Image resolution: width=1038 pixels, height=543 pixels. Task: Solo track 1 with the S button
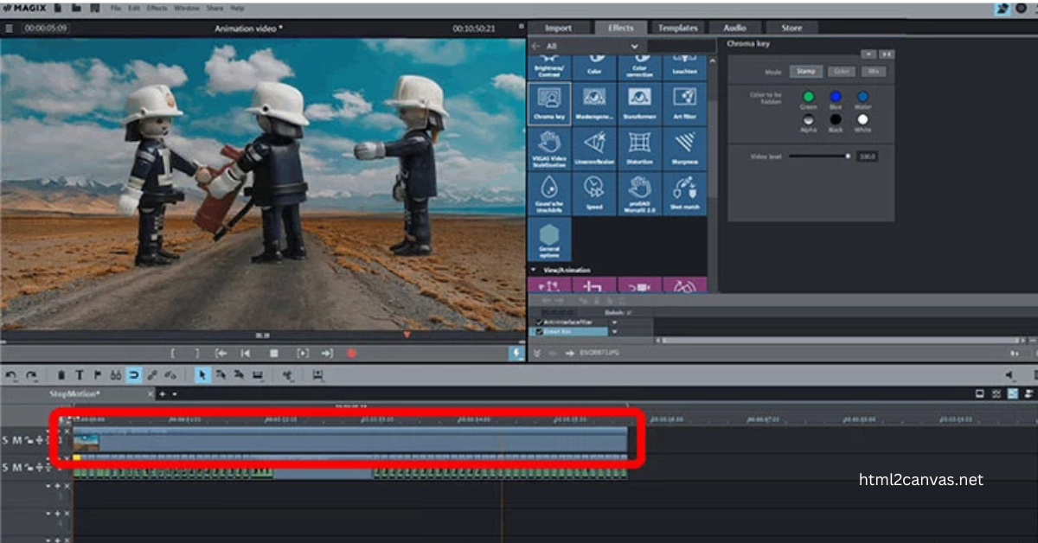(x=5, y=440)
